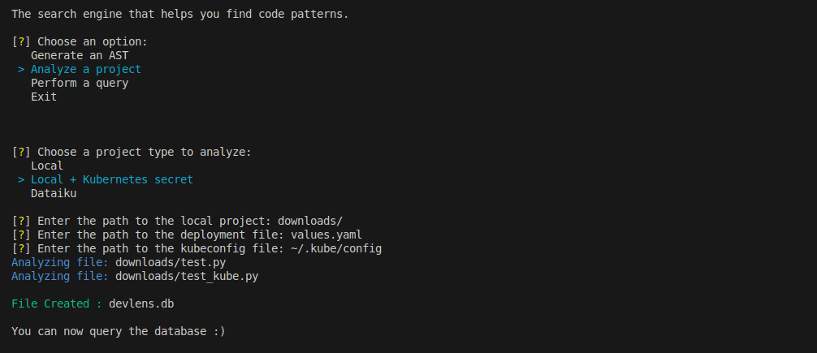Viewport: 817px width, 353px height.
Task: Click the downloads/ local project path value
Action: (x=310, y=221)
